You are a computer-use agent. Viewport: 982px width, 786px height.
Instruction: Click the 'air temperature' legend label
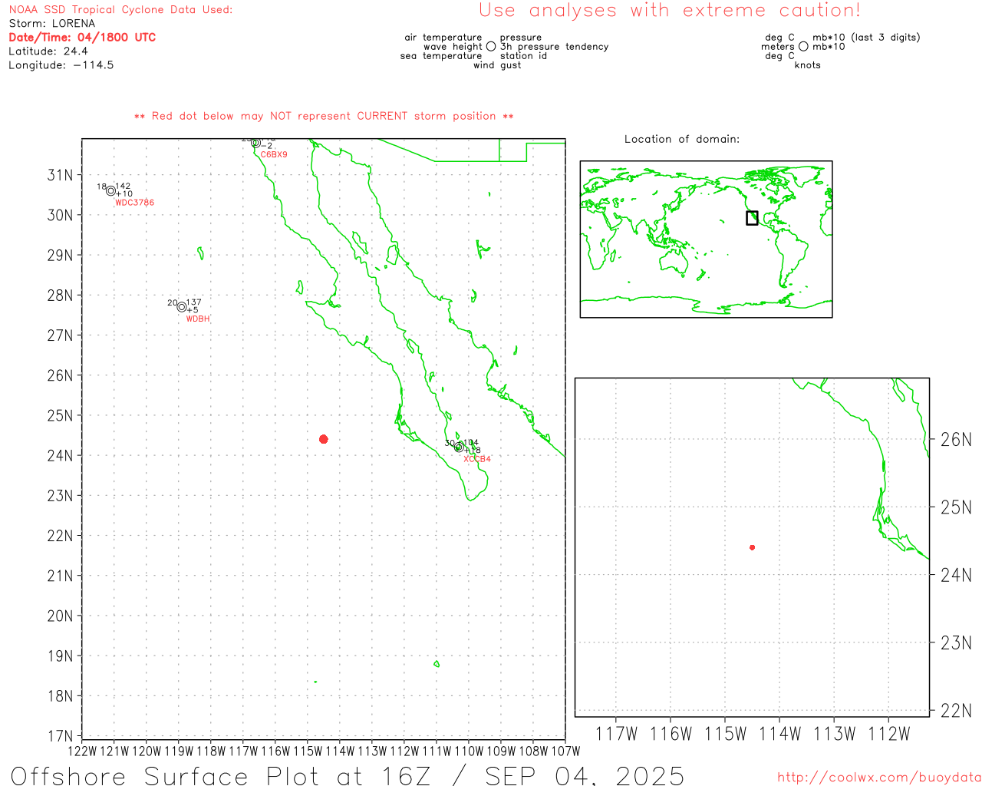coord(443,38)
